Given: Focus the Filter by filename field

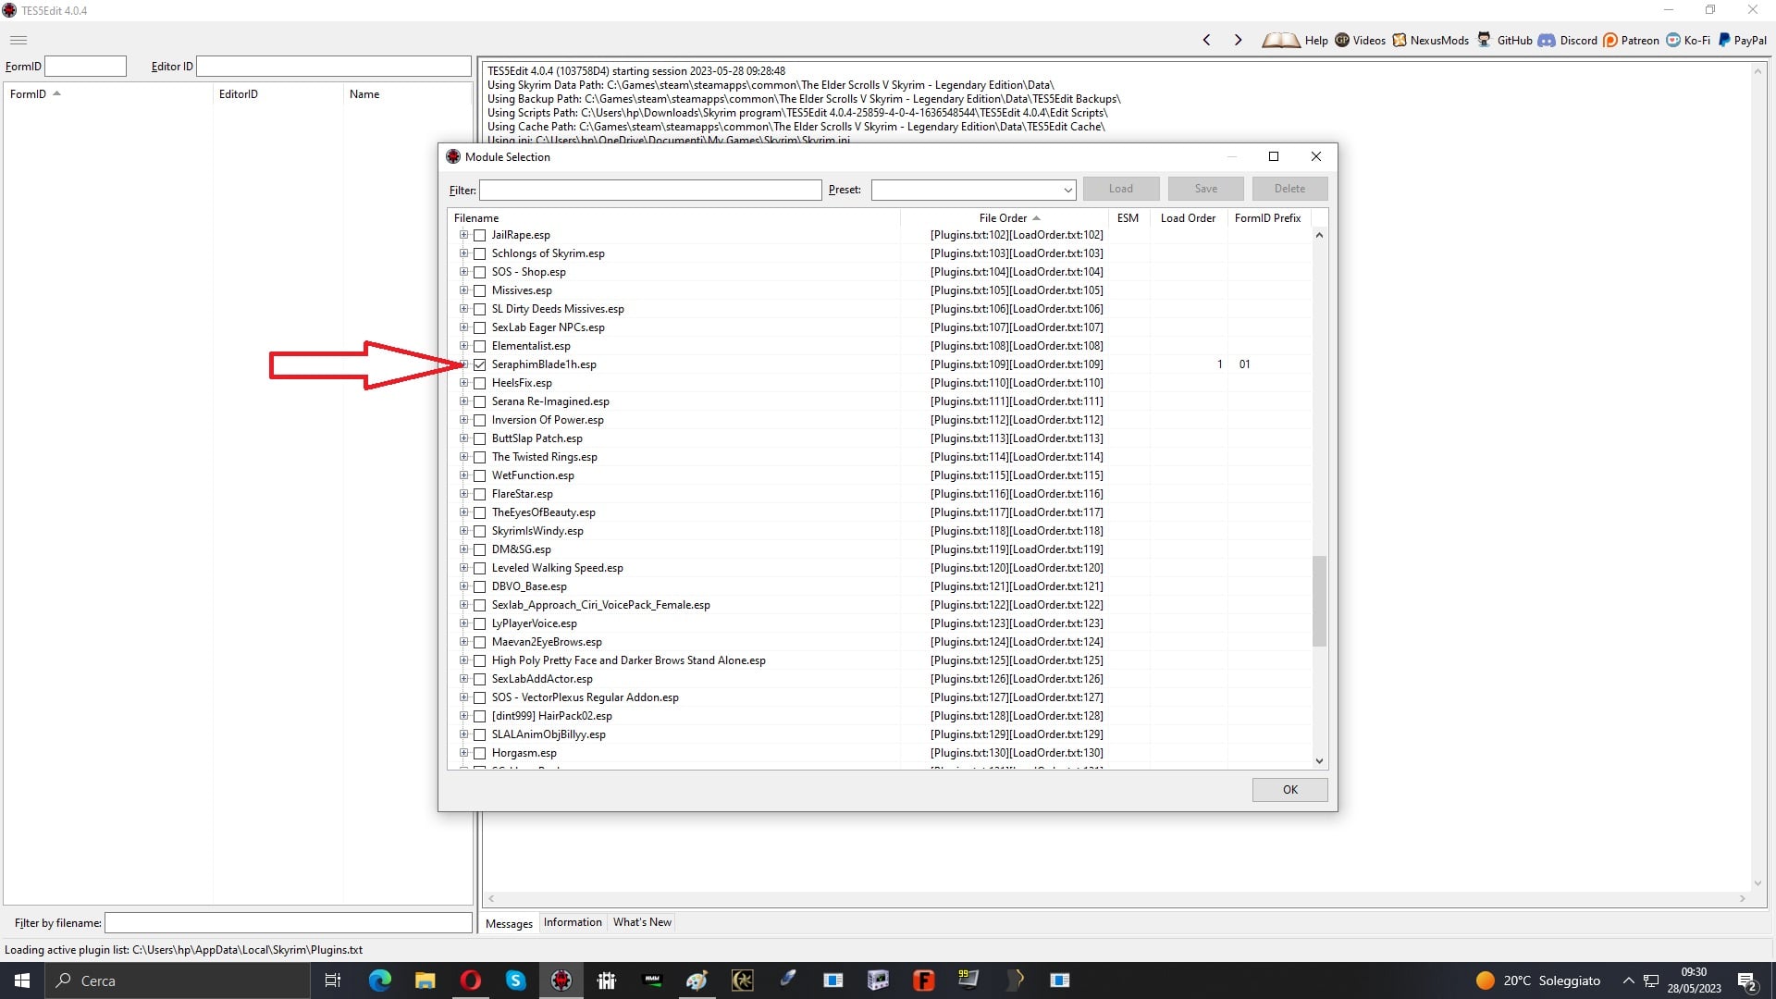Looking at the screenshot, I should click(289, 923).
